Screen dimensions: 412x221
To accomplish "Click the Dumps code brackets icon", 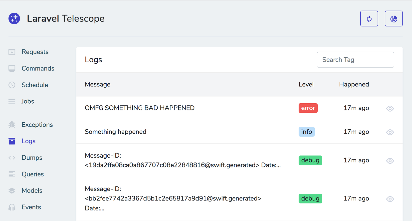I will [12, 158].
